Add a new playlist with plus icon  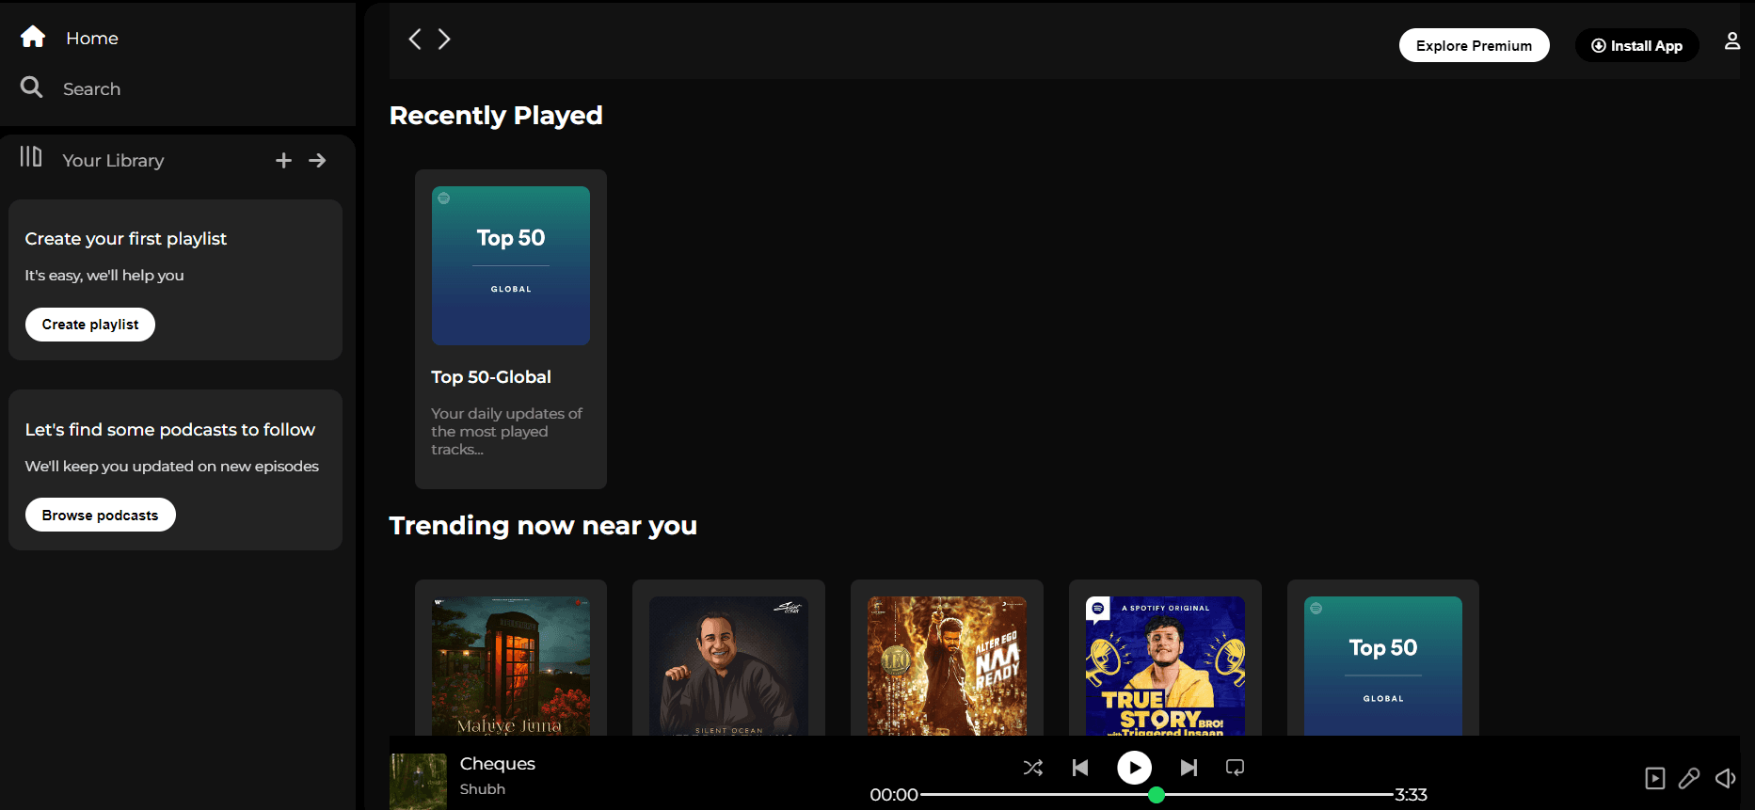pos(283,161)
